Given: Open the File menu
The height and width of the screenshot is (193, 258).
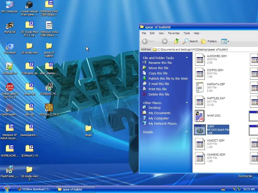Looking at the screenshot, I should [x=144, y=33].
